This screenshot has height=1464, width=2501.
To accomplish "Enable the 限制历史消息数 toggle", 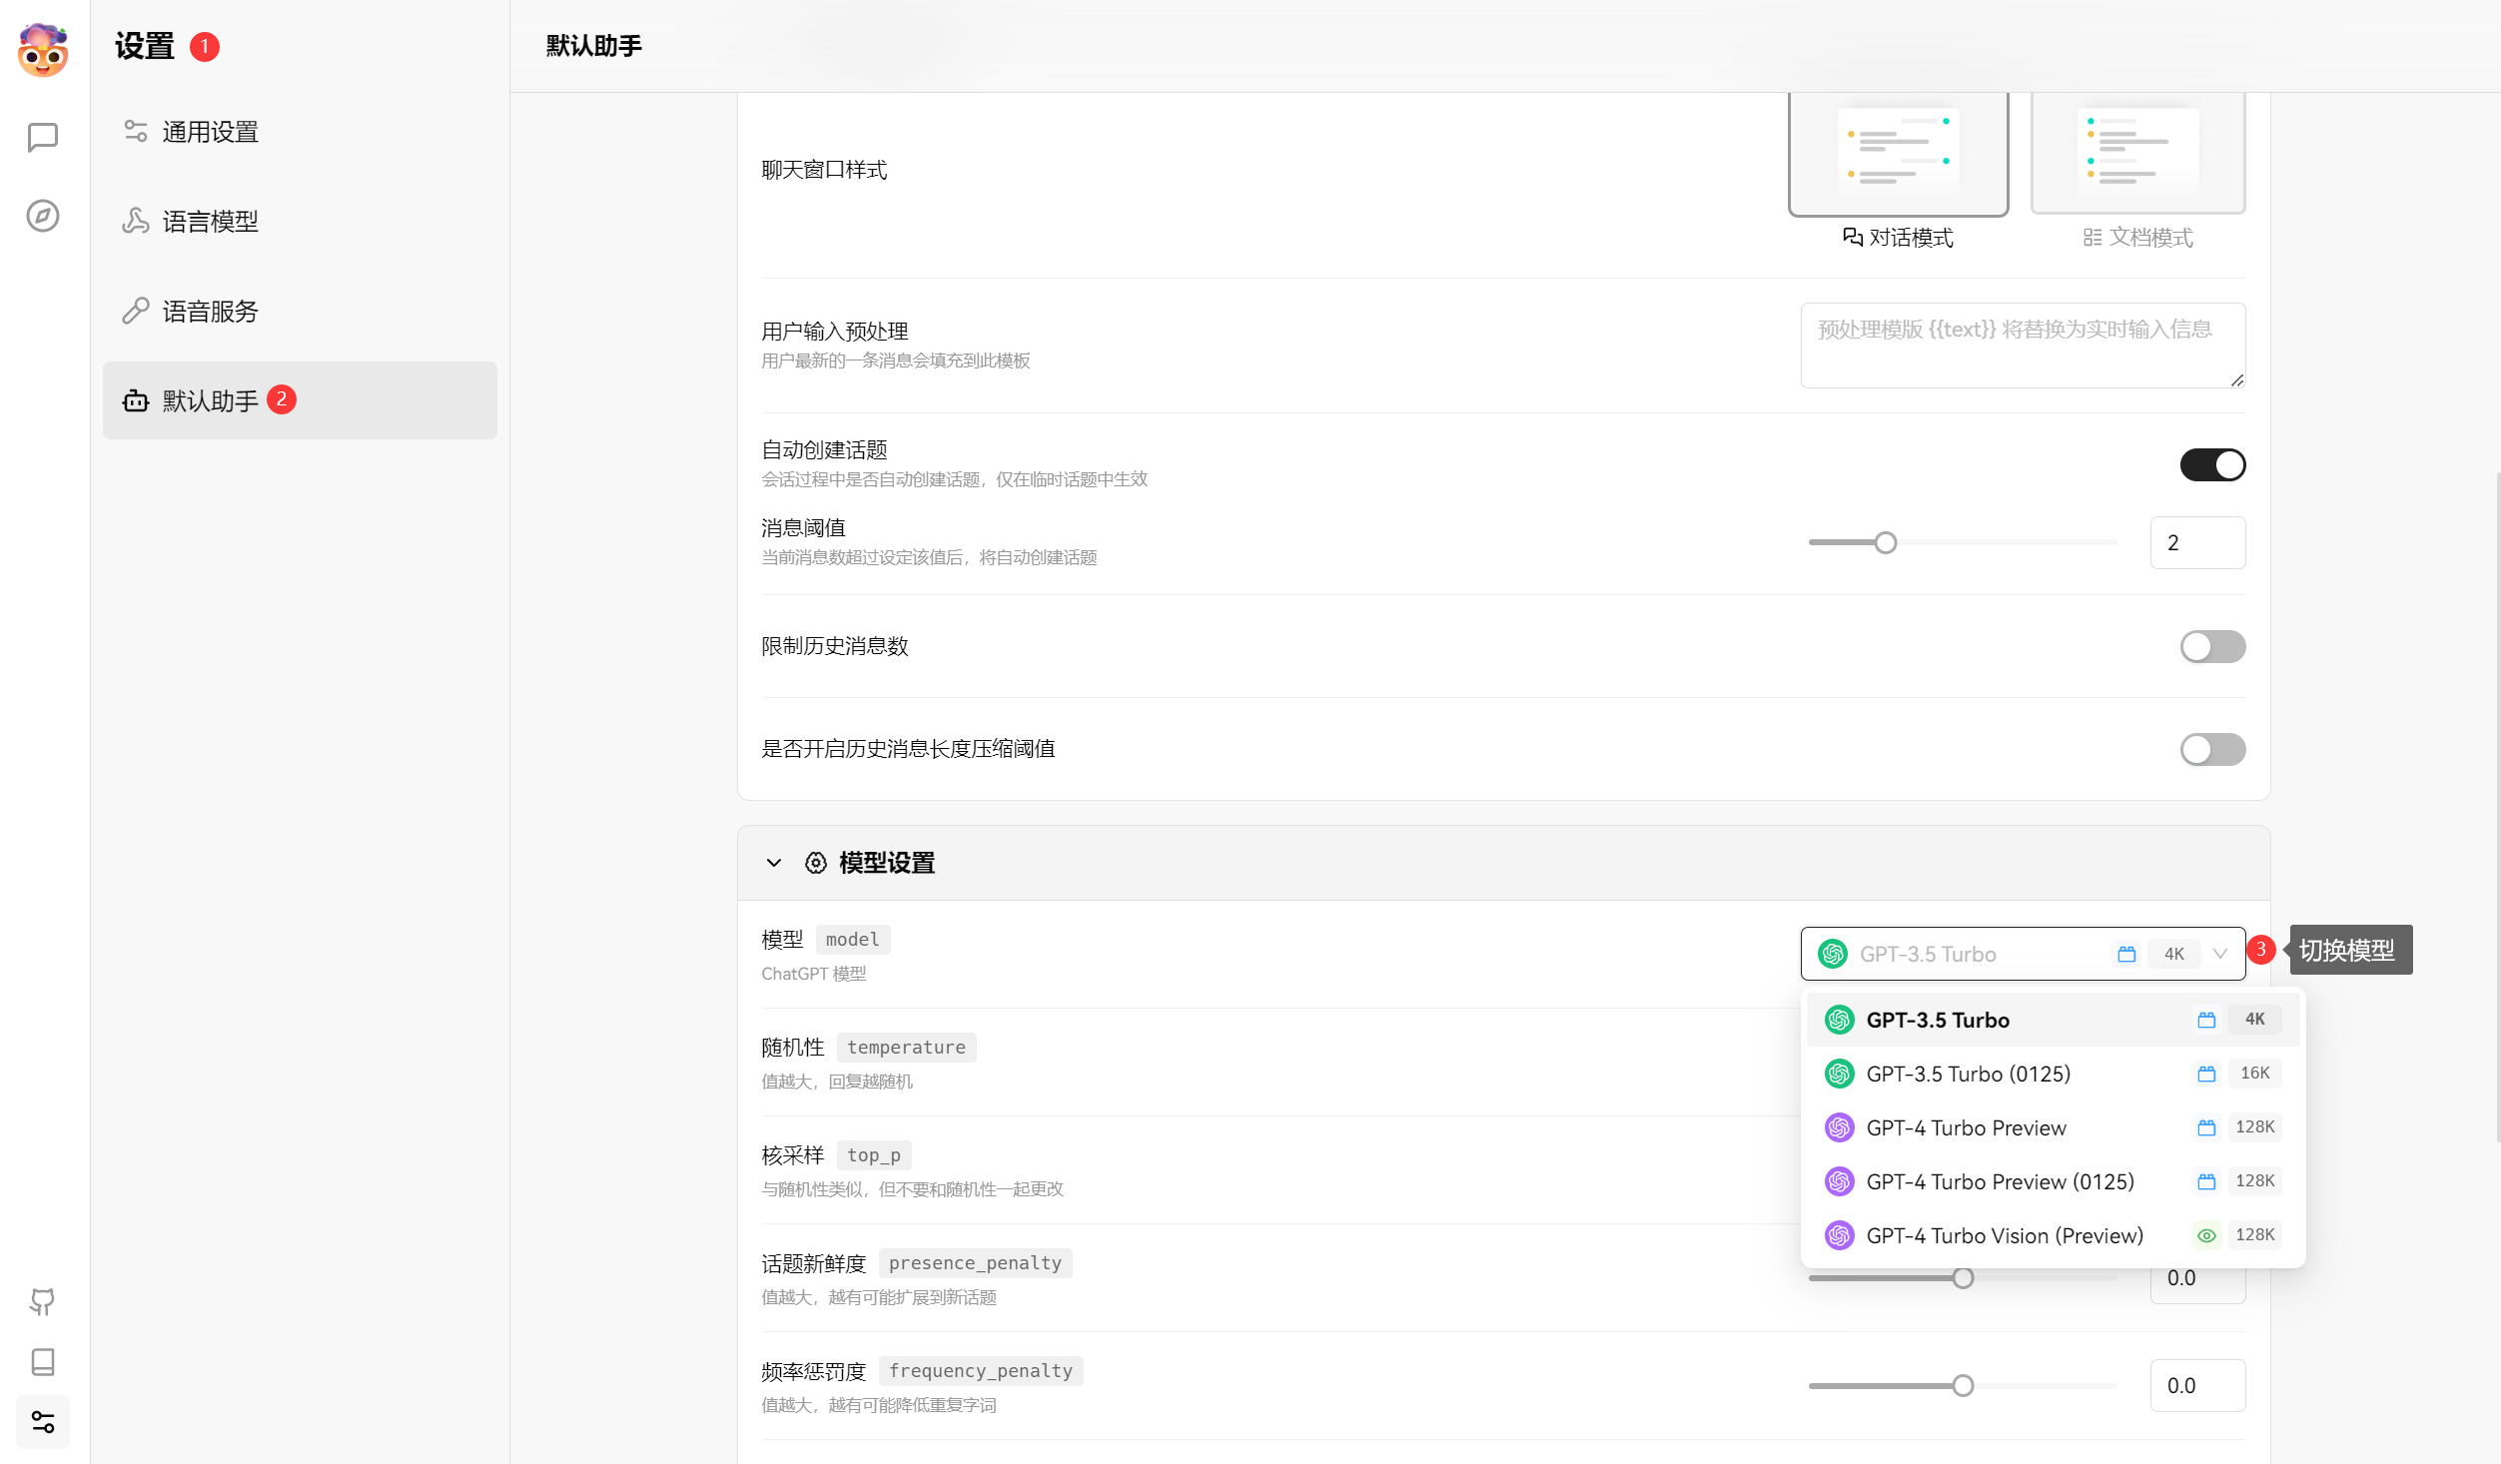I will tap(2212, 646).
